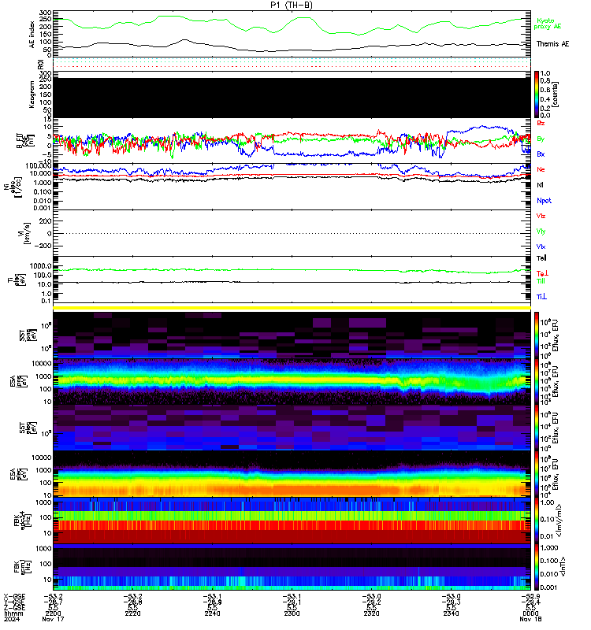The height and width of the screenshot is (630, 591).
Task: Click the green By legend label
Action: coord(541,139)
